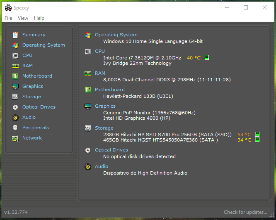Click the 465GB Hitachi HGST entry

[160, 140]
